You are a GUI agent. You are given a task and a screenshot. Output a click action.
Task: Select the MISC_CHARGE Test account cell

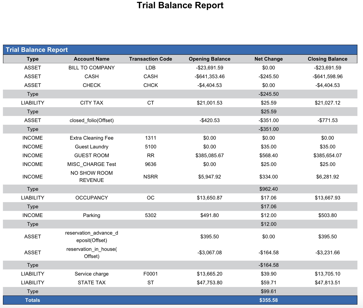click(91, 164)
